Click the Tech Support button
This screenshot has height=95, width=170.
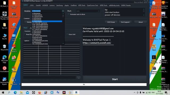(125, 22)
